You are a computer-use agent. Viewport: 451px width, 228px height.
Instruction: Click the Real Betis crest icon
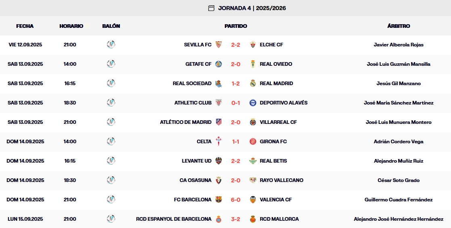click(253, 161)
